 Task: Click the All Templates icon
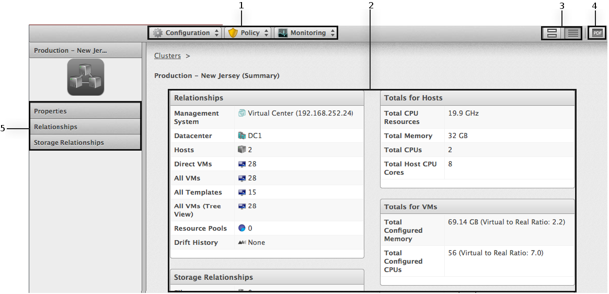pos(242,193)
